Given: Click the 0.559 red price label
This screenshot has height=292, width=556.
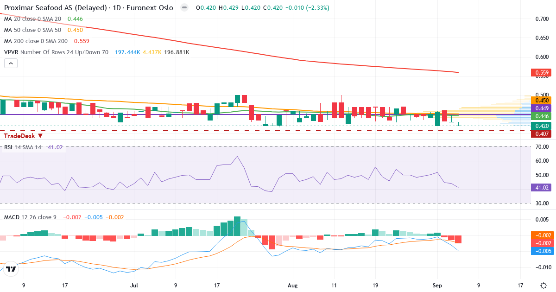Looking at the screenshot, I should click(541, 73).
